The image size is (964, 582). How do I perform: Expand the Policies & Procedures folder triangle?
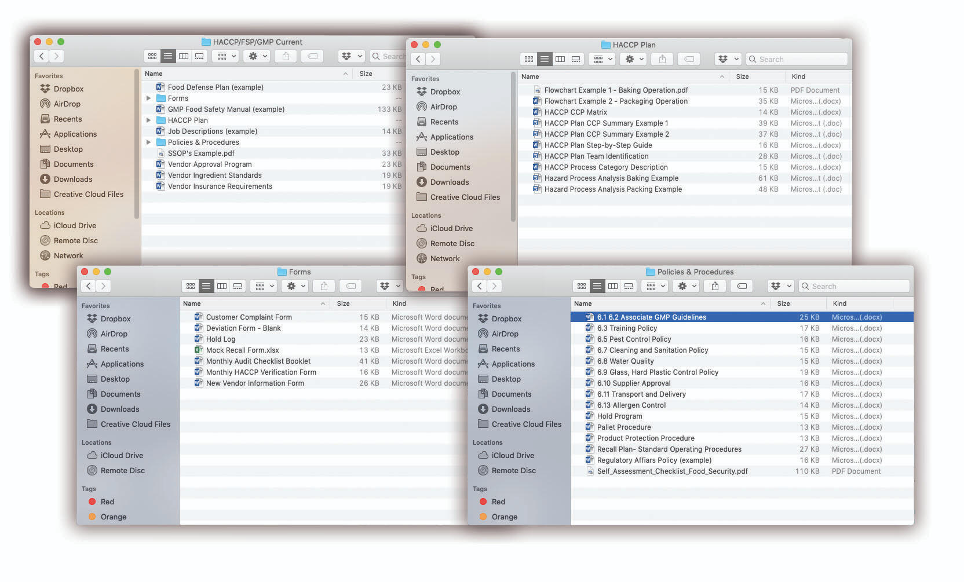coord(149,142)
